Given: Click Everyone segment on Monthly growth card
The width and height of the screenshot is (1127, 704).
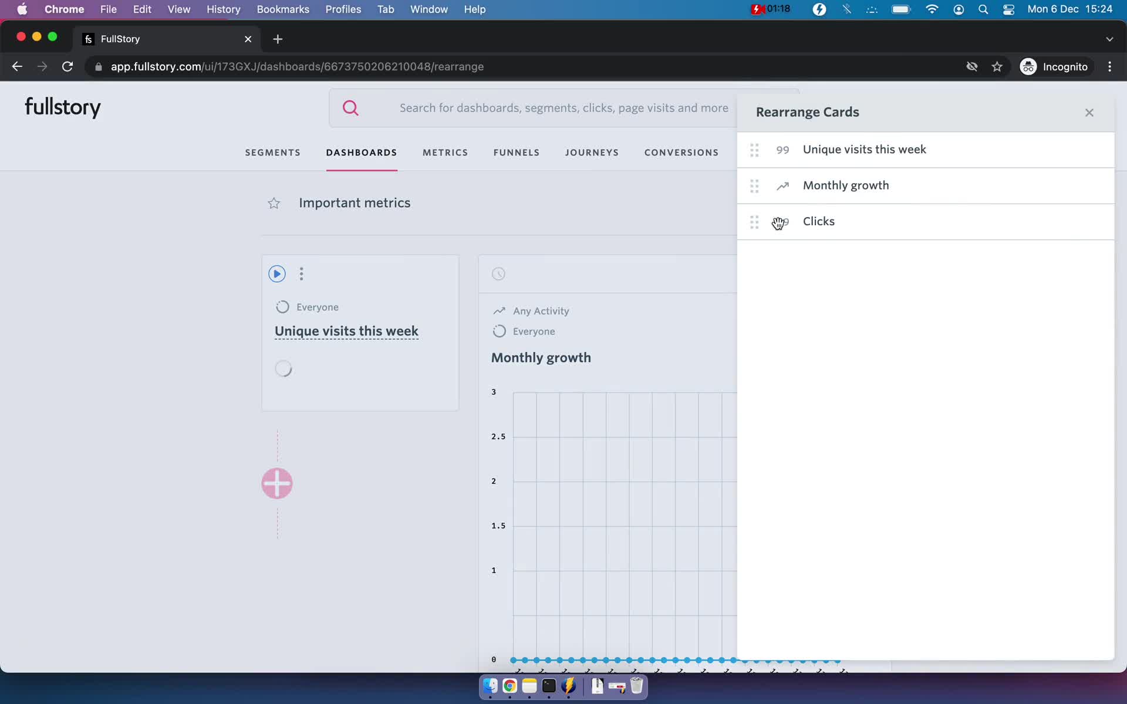Looking at the screenshot, I should [534, 331].
